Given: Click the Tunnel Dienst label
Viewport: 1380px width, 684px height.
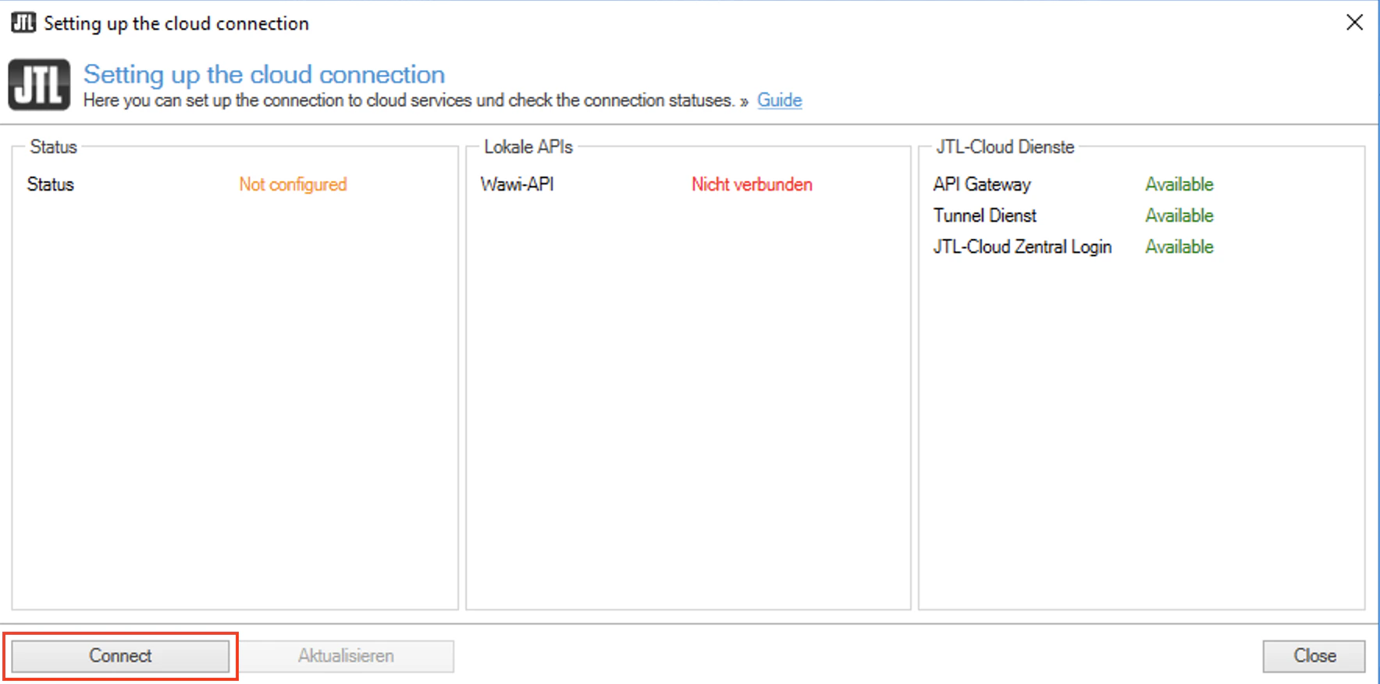Looking at the screenshot, I should [985, 216].
